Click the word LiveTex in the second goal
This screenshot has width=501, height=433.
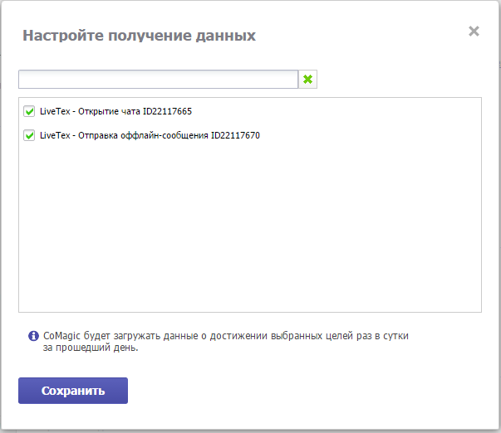coord(55,135)
